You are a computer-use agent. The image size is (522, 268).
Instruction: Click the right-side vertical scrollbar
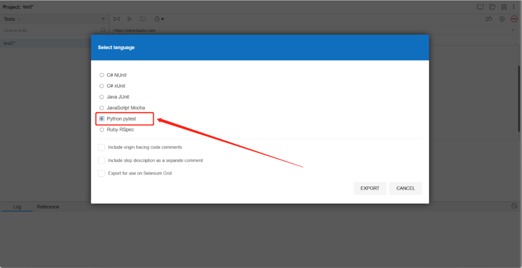point(519,99)
